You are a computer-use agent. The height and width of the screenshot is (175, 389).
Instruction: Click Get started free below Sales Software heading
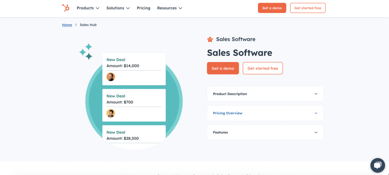click(263, 68)
